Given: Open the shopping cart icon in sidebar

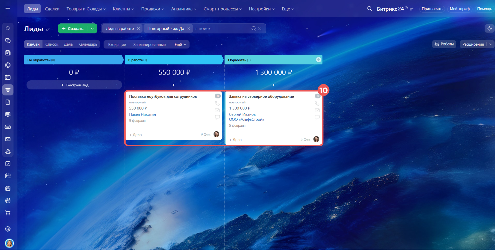Looking at the screenshot, I should click(x=8, y=213).
